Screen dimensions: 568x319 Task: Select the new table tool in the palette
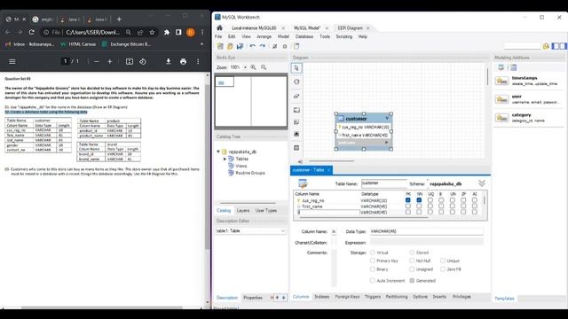point(296,148)
